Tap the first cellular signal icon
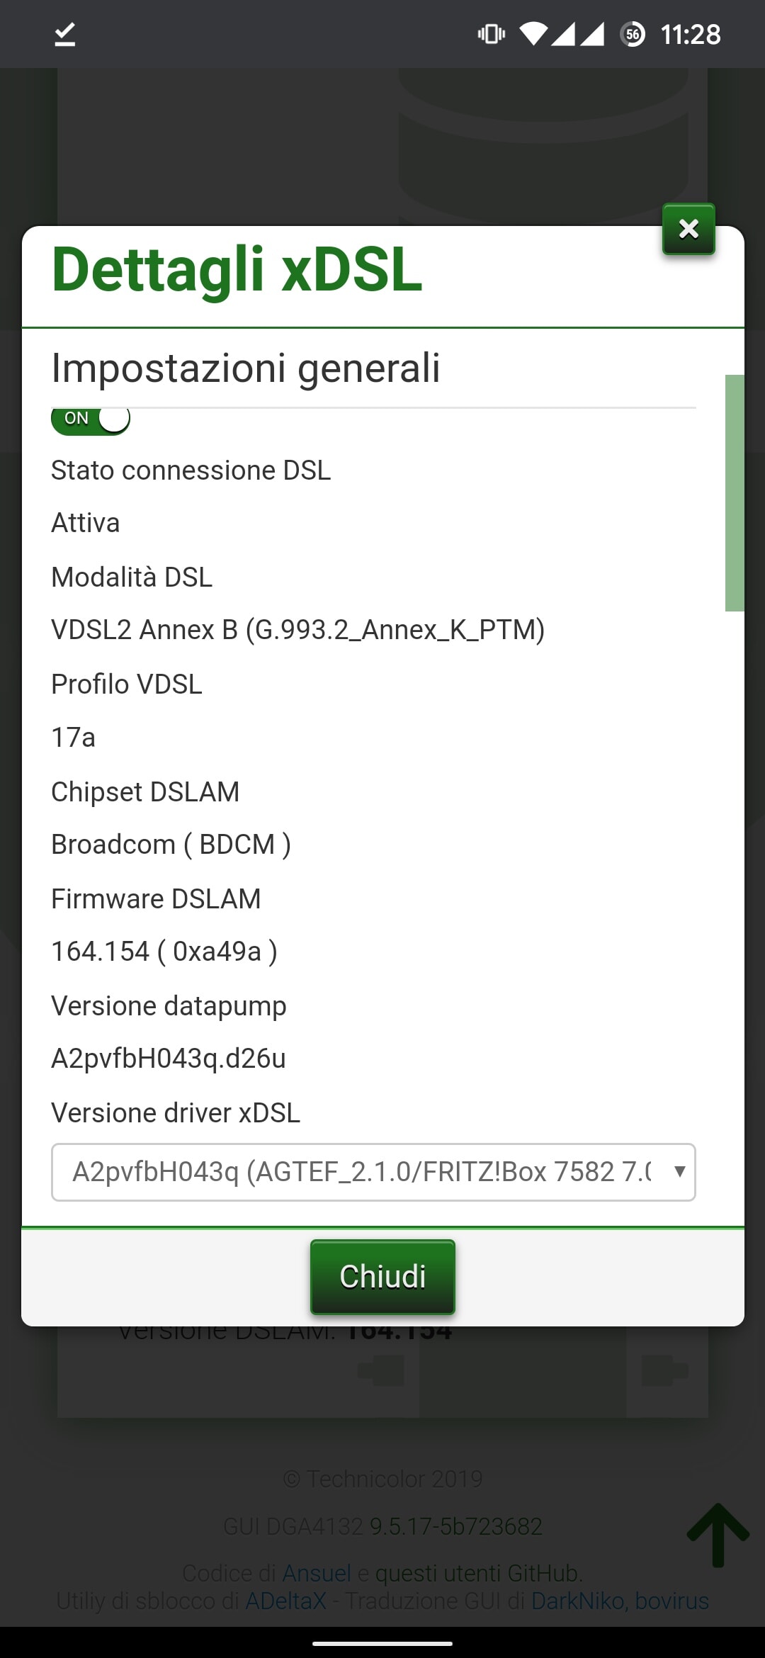765x1658 pixels. click(565, 34)
